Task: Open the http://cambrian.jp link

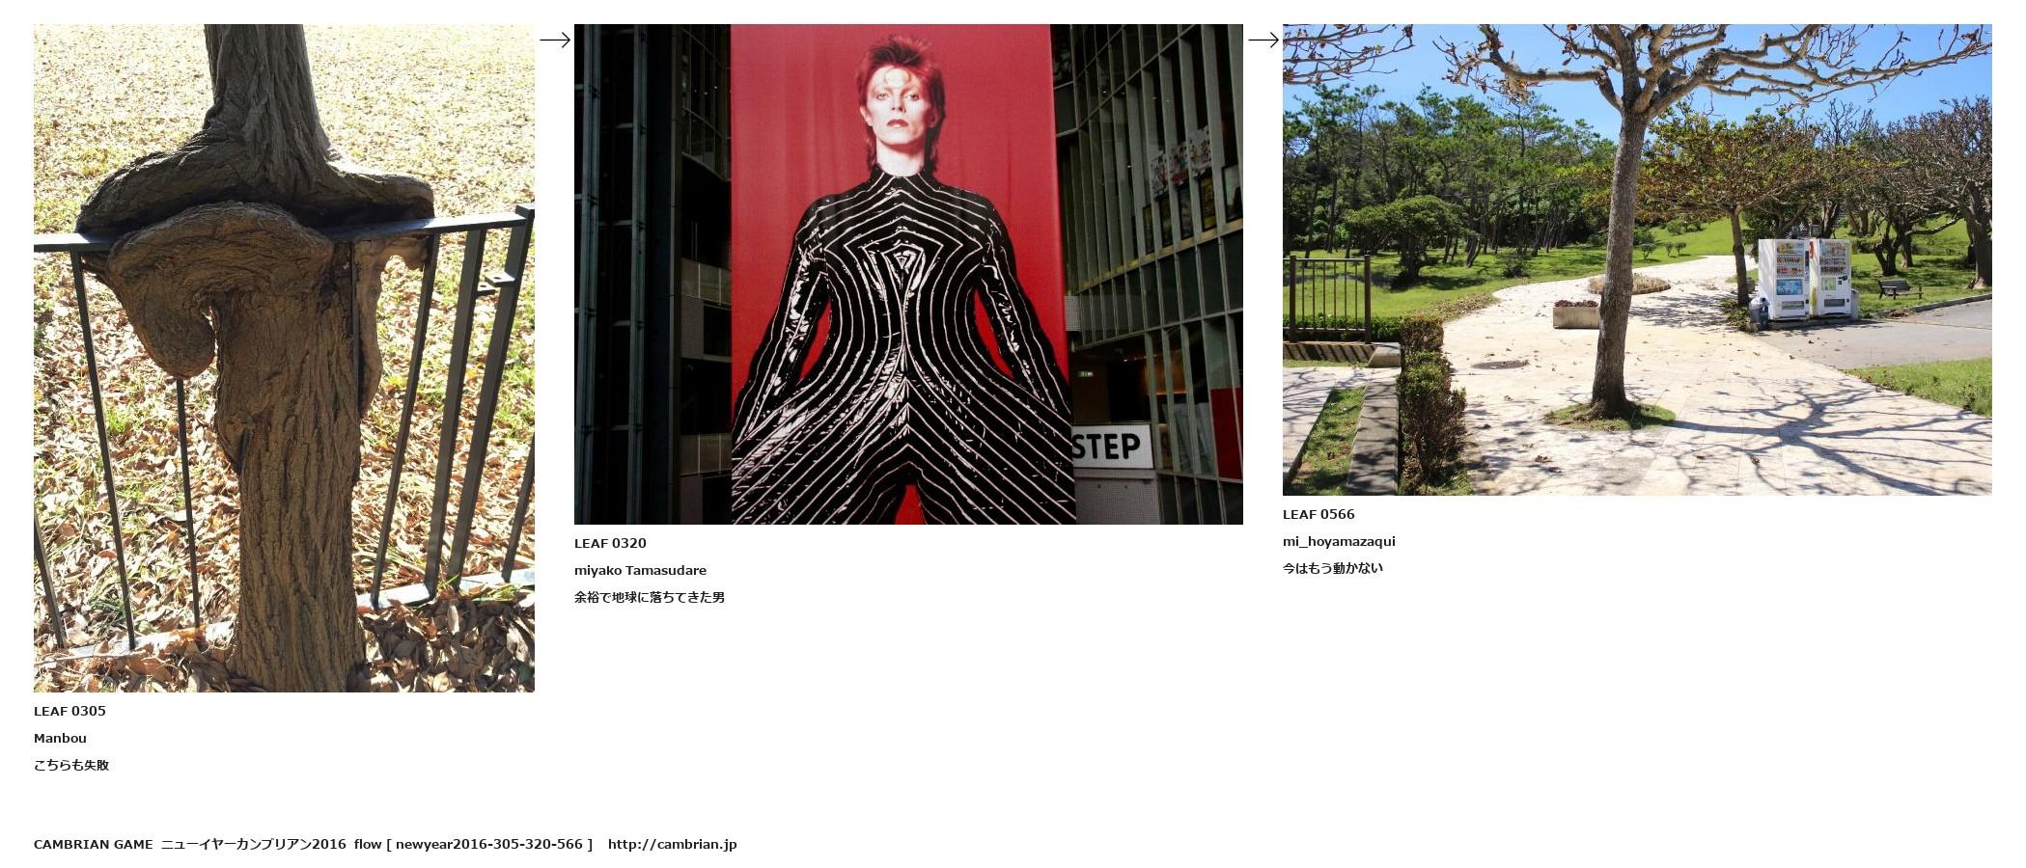Action: 672,844
